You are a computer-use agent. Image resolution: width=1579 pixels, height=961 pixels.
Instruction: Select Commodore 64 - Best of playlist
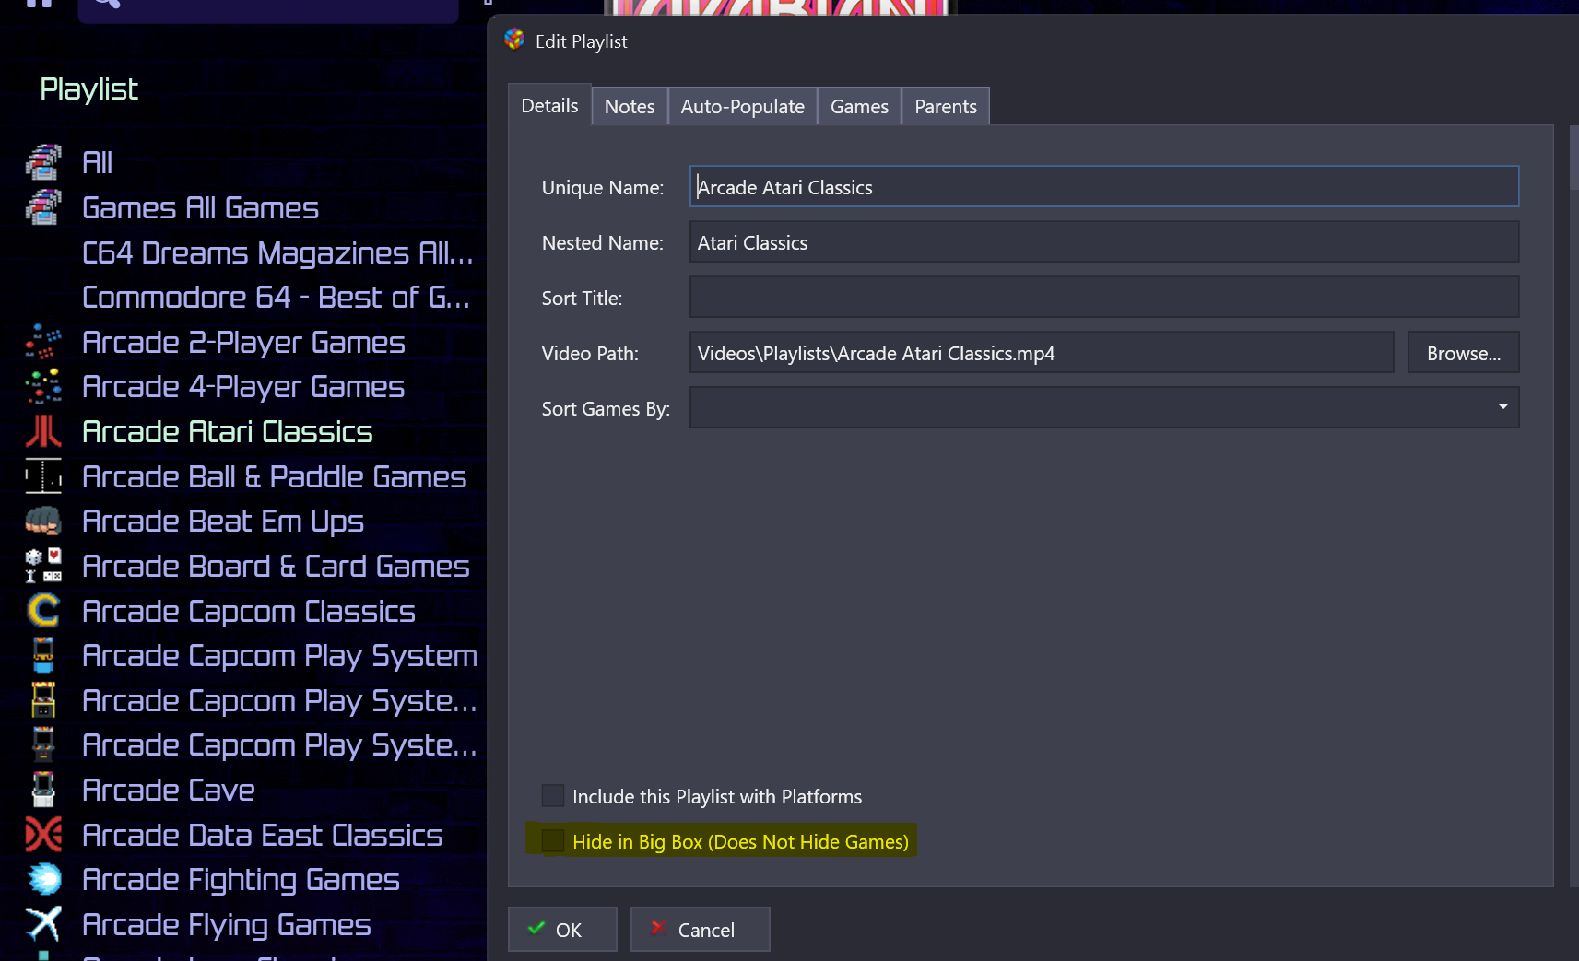pyautogui.click(x=277, y=297)
